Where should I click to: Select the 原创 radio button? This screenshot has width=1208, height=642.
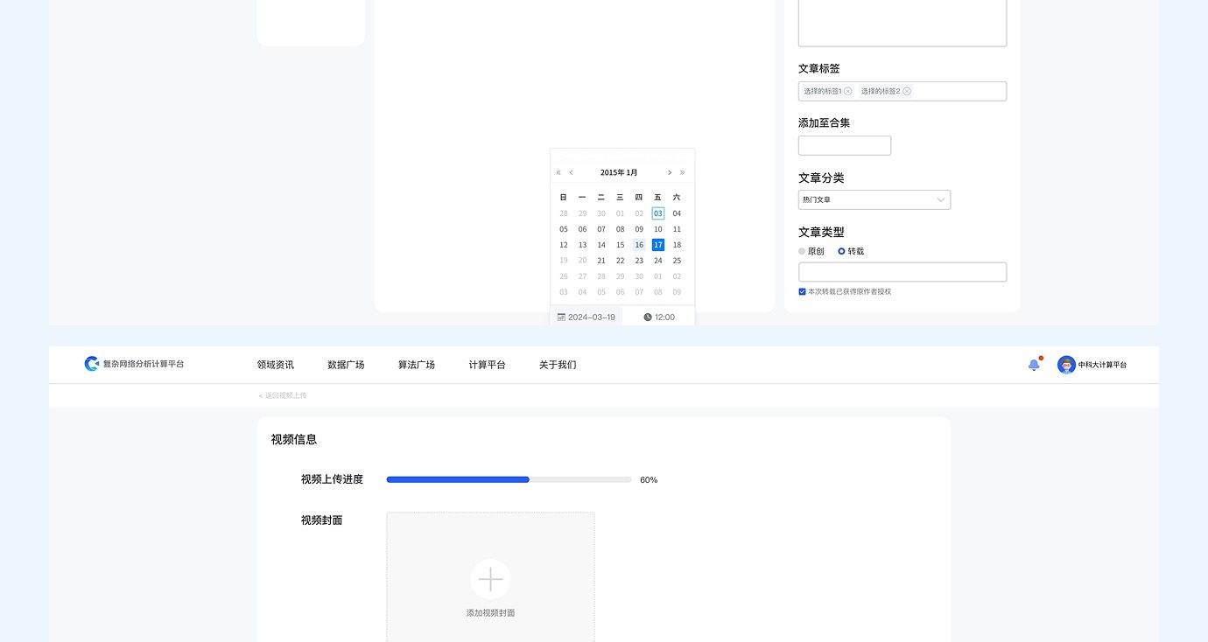click(x=802, y=251)
